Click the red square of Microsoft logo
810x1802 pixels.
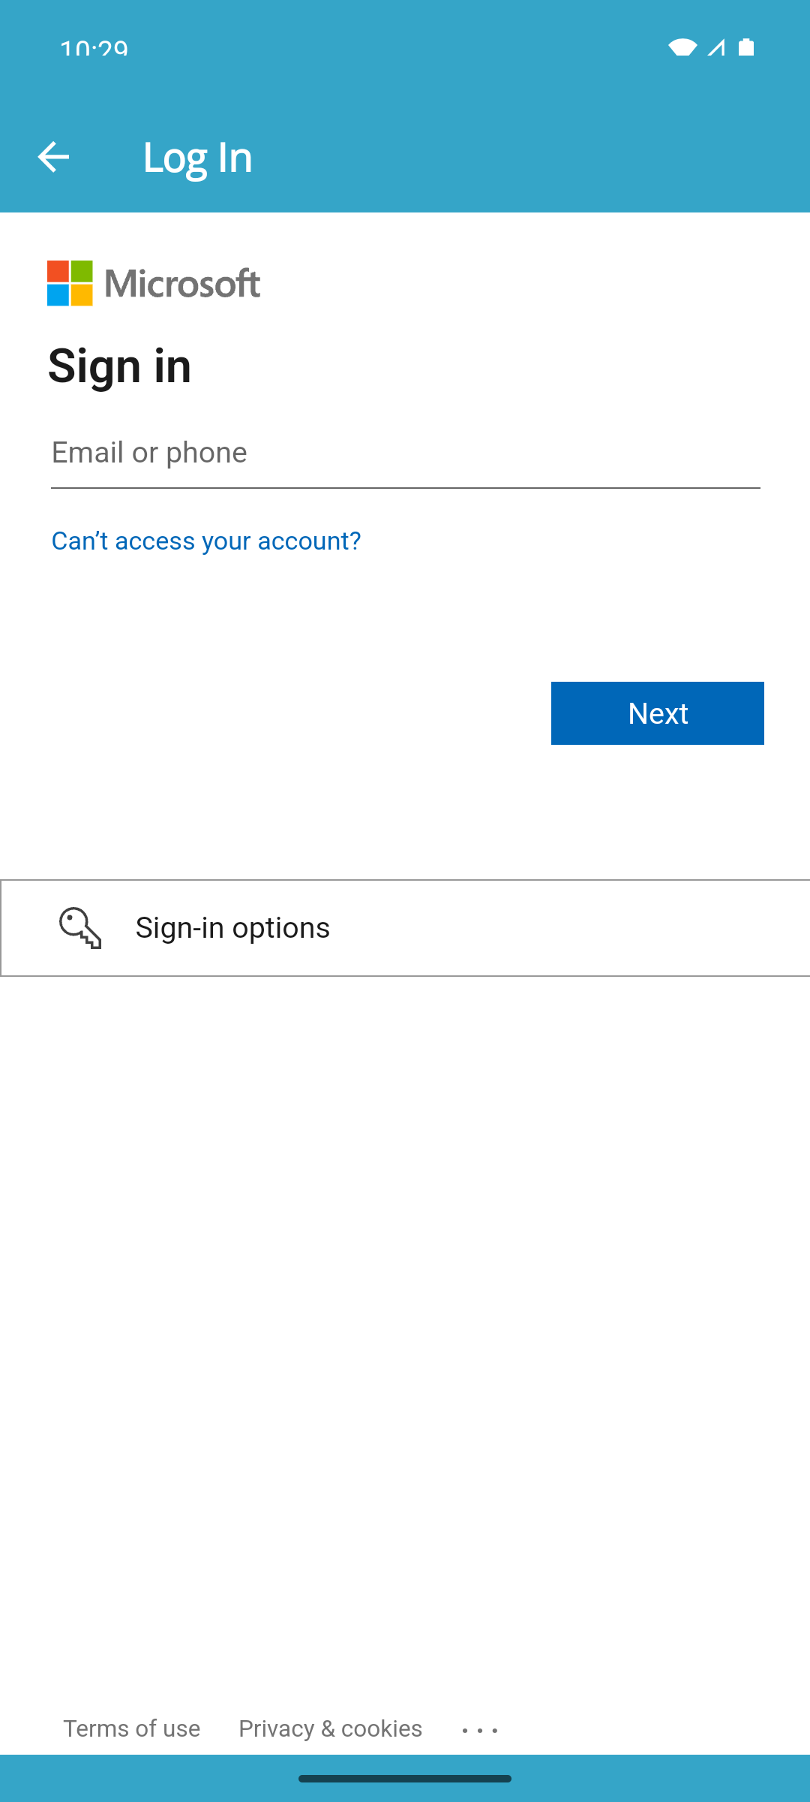(58, 271)
